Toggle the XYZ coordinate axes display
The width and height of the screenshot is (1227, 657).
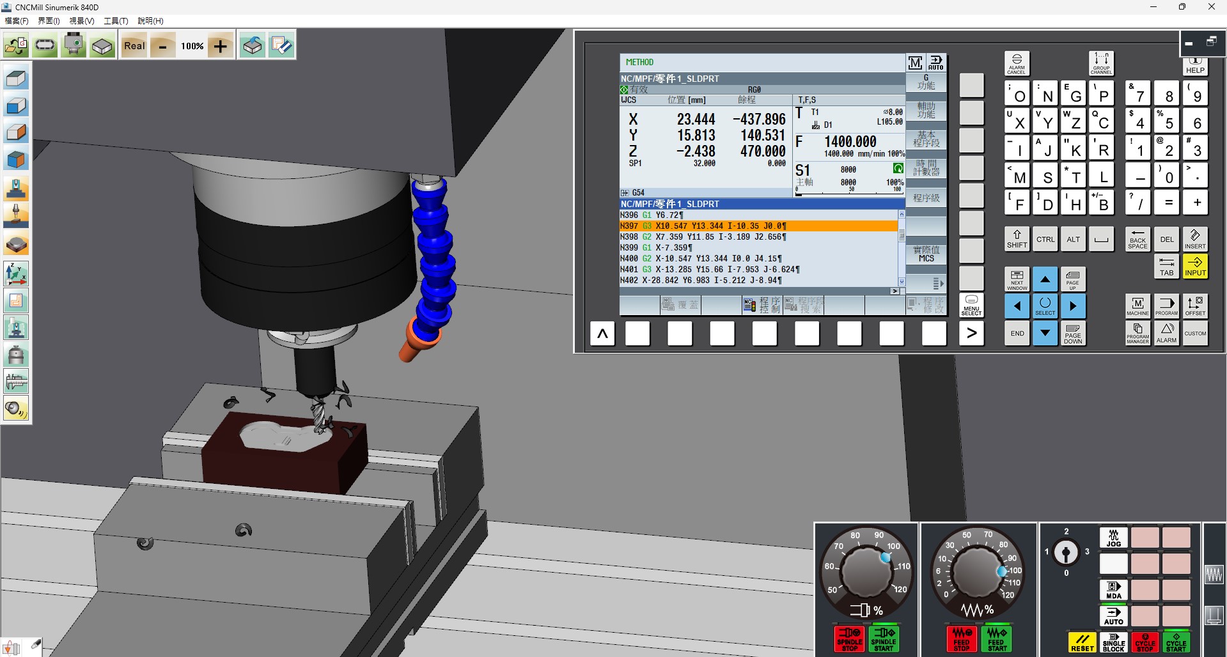[x=16, y=274]
